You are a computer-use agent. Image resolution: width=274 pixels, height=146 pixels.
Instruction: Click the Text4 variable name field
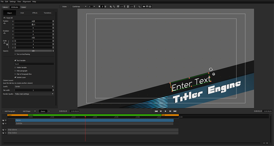pos(34,64)
